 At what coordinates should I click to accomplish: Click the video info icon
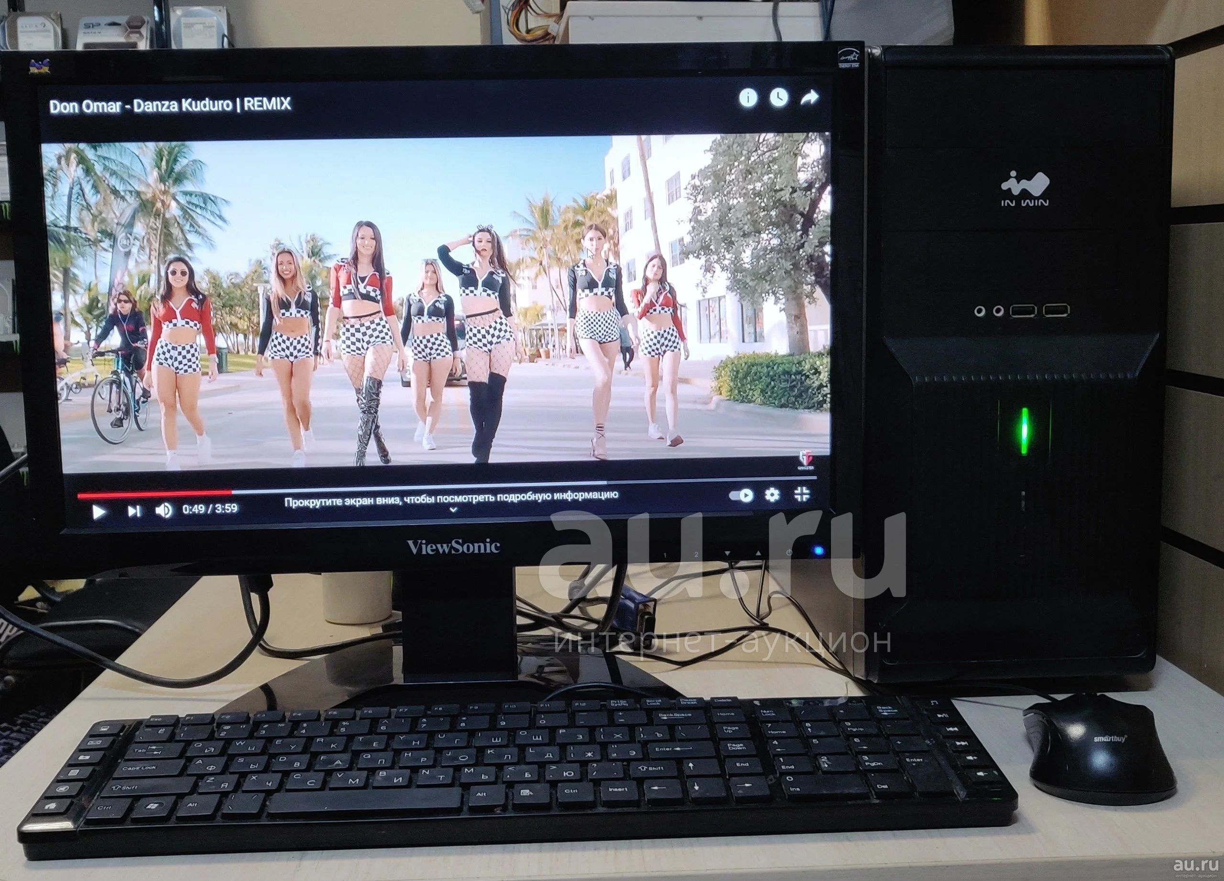click(x=748, y=98)
